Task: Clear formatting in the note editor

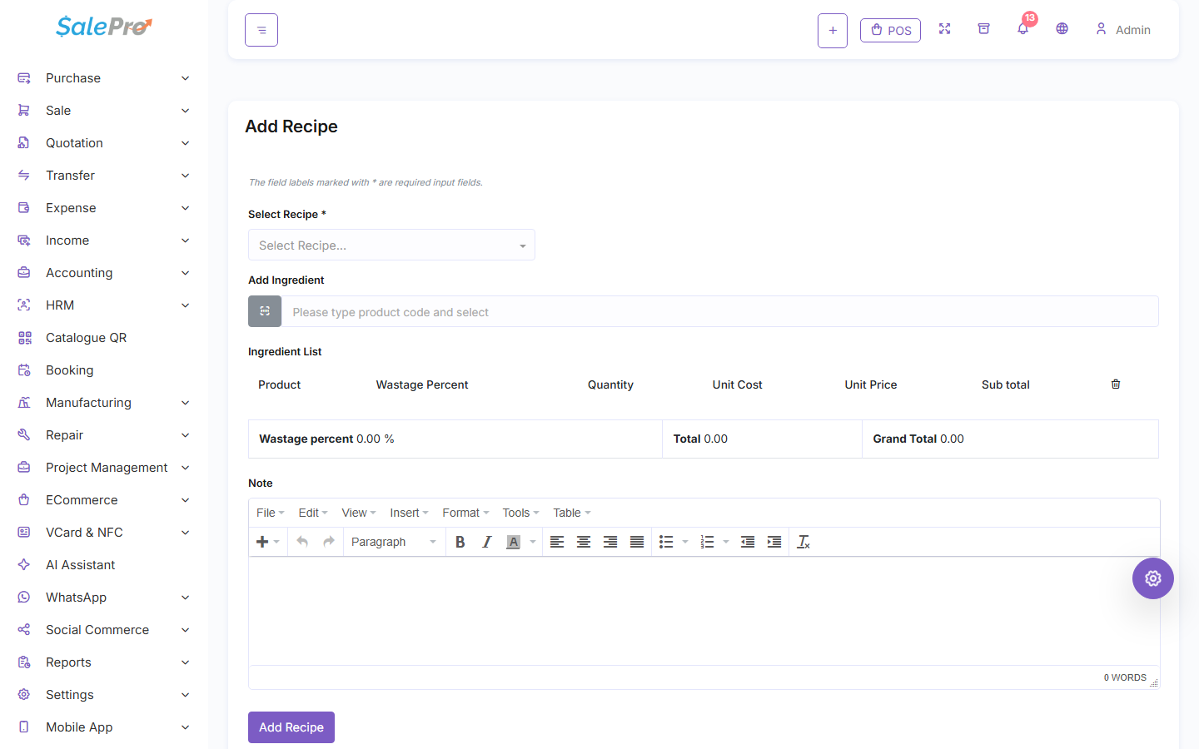Action: pos(803,542)
